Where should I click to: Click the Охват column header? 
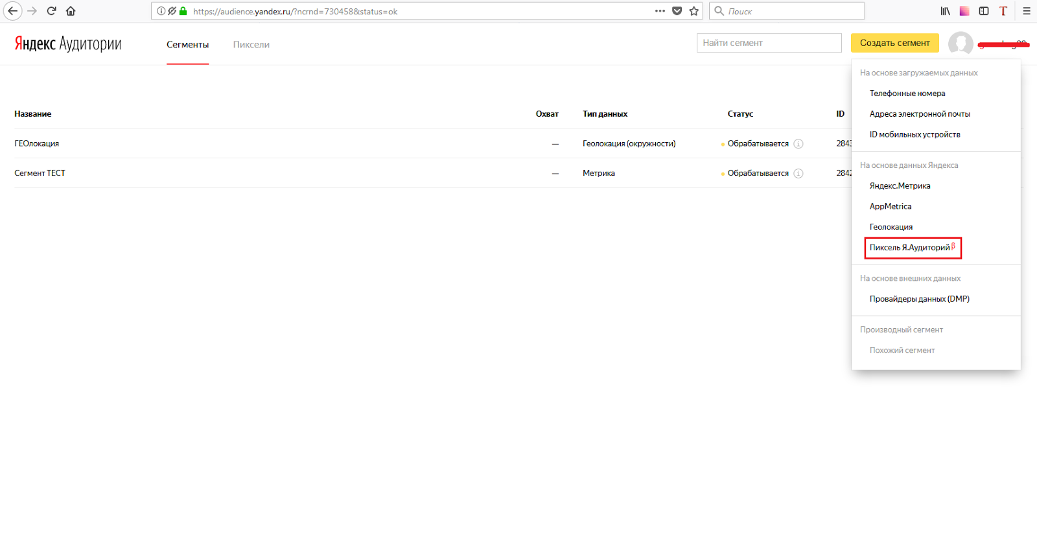[x=547, y=114]
